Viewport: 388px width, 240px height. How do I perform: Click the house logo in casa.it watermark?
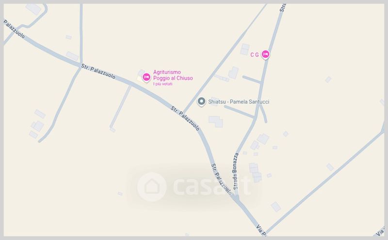[152, 187]
